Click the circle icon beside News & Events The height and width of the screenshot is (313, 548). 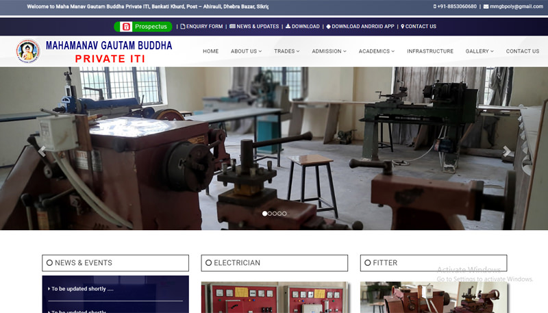coord(49,263)
